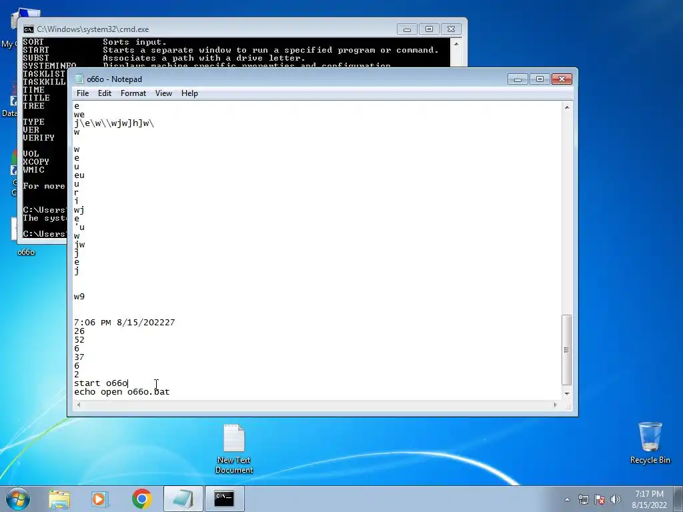Open the Format menu in Notepad
Image resolution: width=683 pixels, height=512 pixels.
point(133,93)
